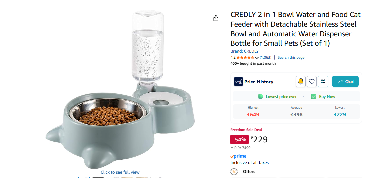The width and height of the screenshot is (367, 178).
Task: Expand the rating breakdown chevron
Action: [257, 58]
